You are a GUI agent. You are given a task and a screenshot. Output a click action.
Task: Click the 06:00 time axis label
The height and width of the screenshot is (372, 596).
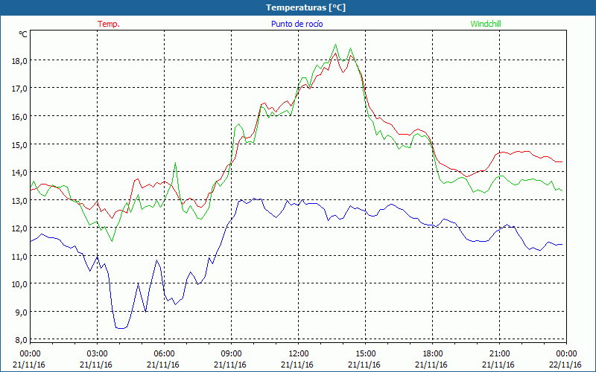point(164,354)
